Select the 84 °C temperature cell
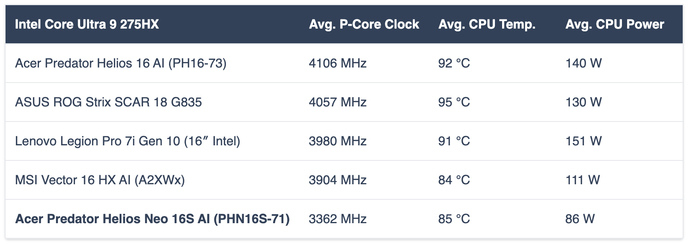This screenshot has width=693, height=247. 454,180
